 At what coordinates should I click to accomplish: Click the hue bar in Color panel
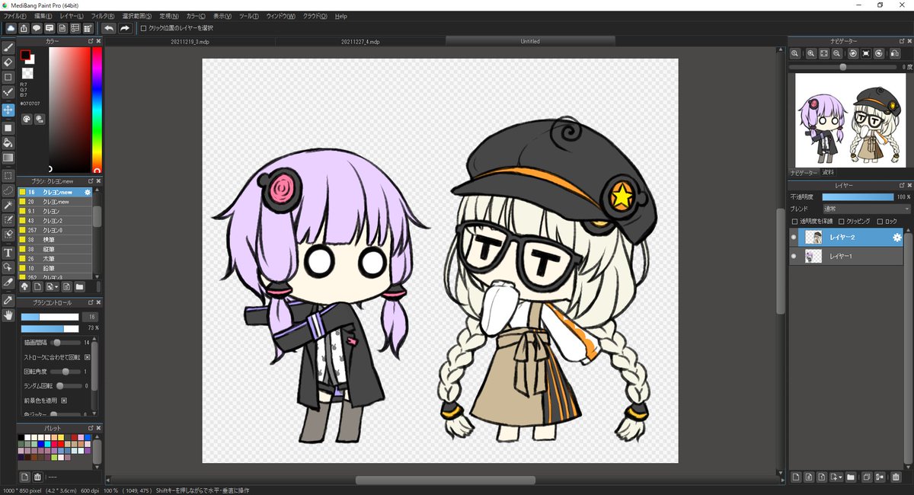click(x=97, y=110)
